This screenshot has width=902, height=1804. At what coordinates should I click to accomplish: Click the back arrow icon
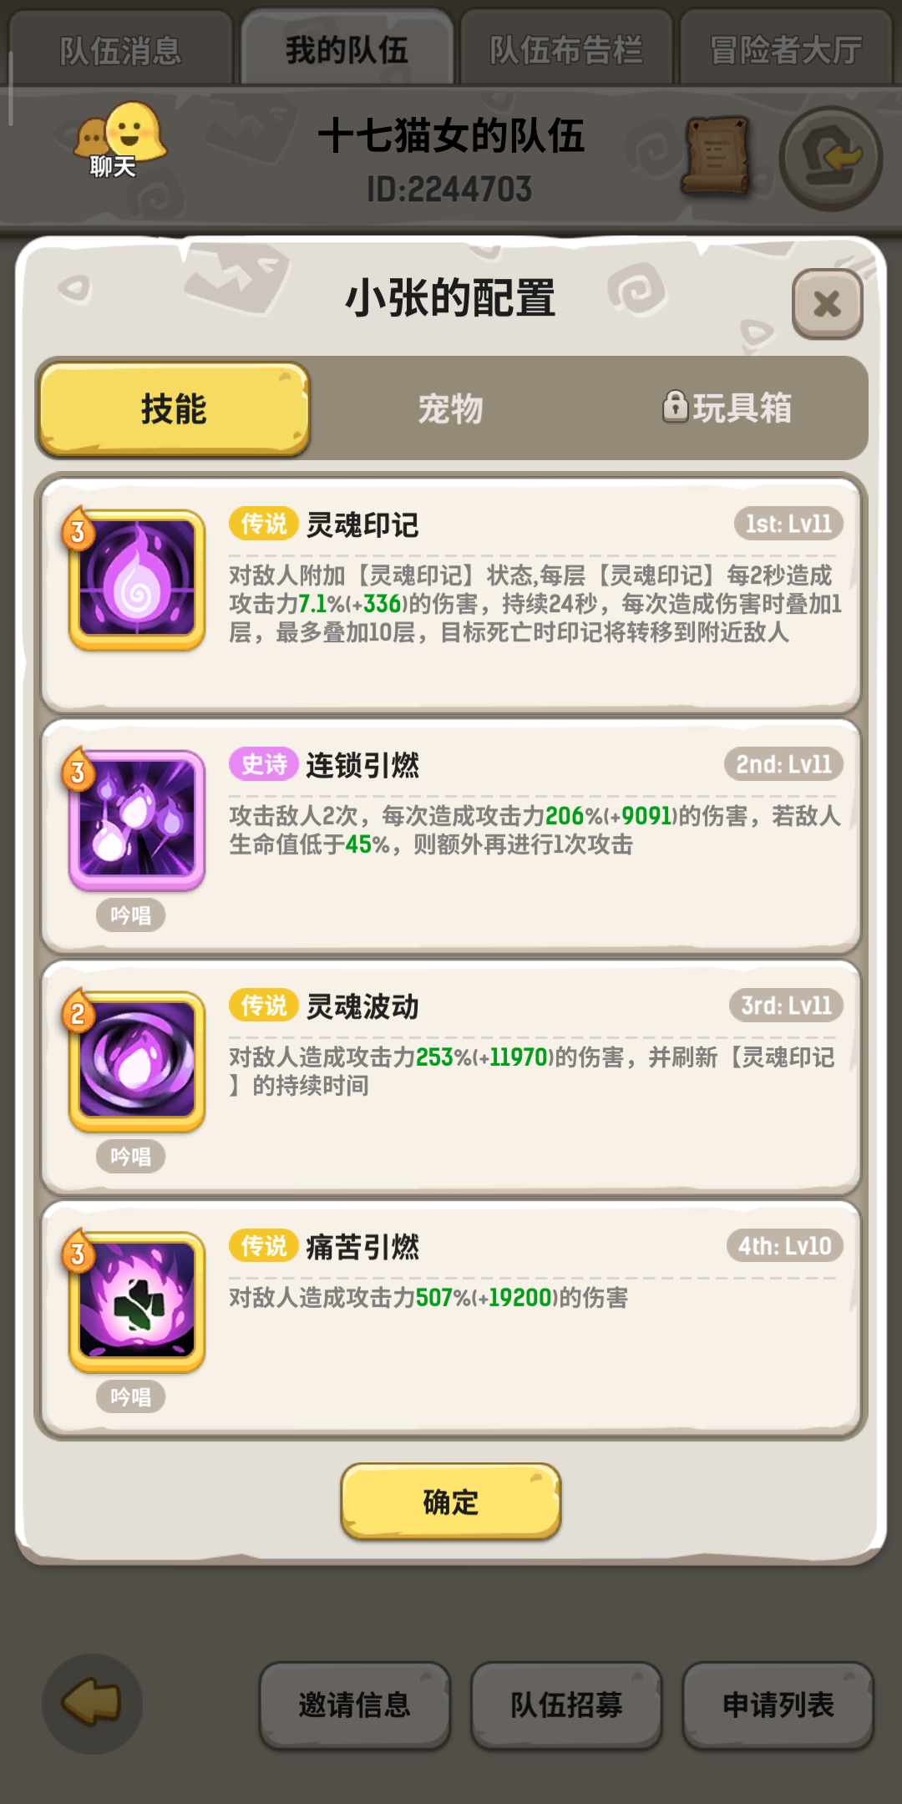pyautogui.click(x=93, y=1702)
